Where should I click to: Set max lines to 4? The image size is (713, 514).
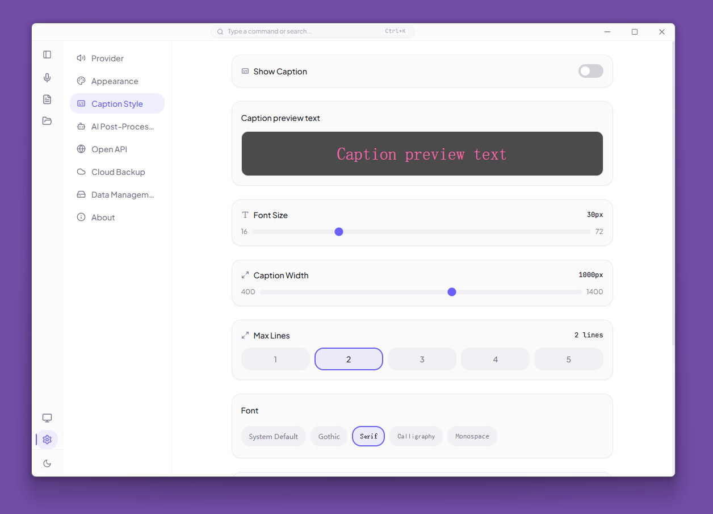495,359
